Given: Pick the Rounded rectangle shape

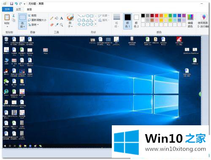Looking at the screenshot, I should [x=79, y=20].
